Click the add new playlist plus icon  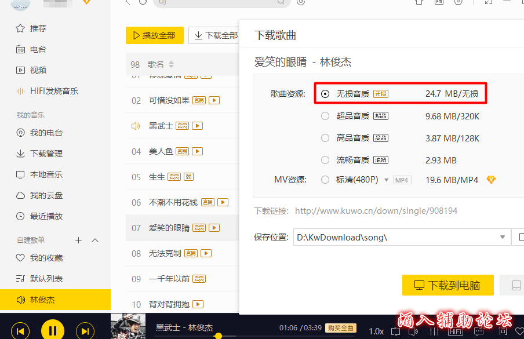[x=79, y=240]
